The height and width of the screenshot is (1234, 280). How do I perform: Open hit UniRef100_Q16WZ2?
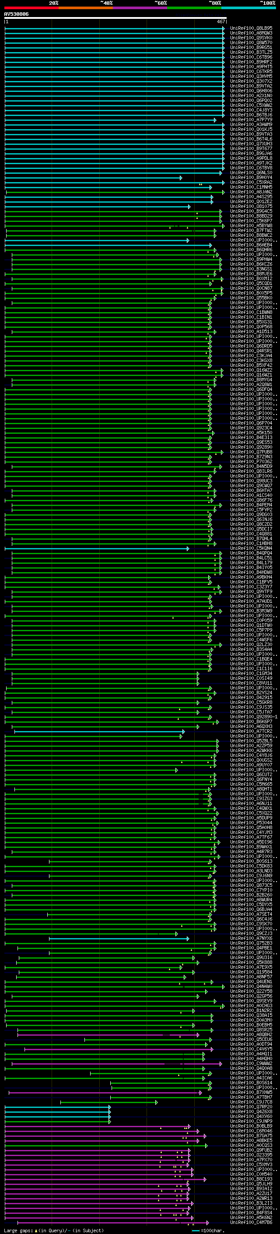point(251,370)
